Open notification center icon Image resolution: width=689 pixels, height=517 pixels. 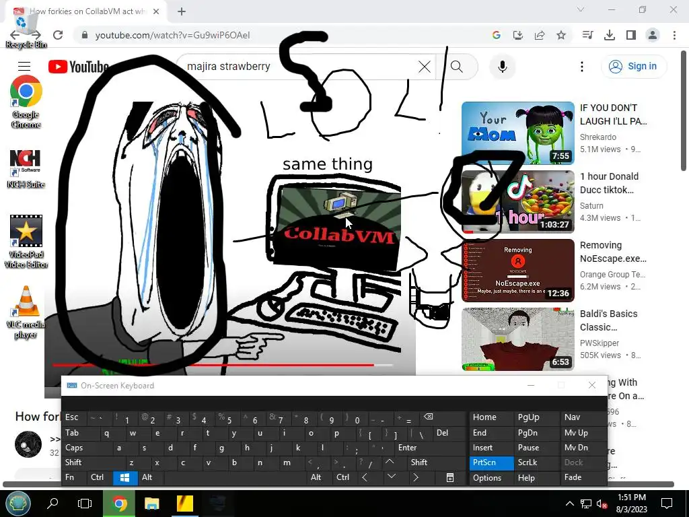pyautogui.click(x=667, y=503)
